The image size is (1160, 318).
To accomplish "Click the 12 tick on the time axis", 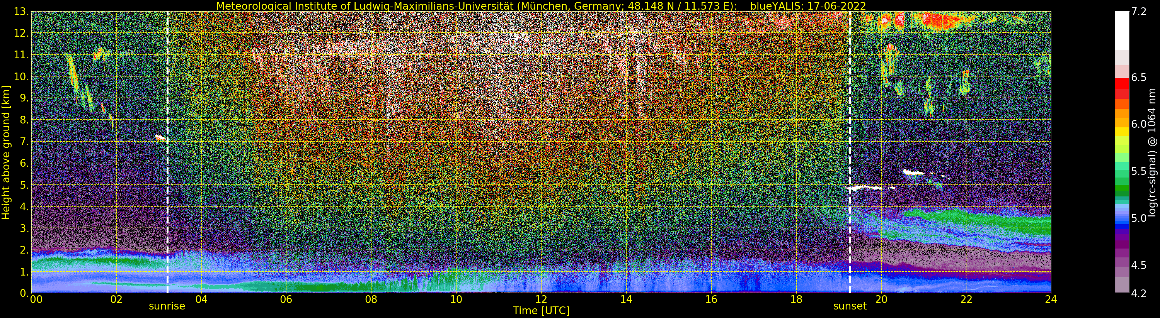I will coord(541,299).
